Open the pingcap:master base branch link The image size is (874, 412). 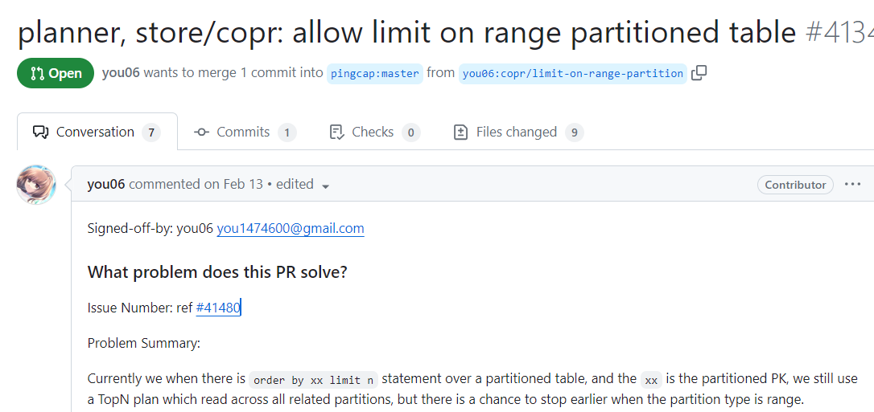pos(374,73)
